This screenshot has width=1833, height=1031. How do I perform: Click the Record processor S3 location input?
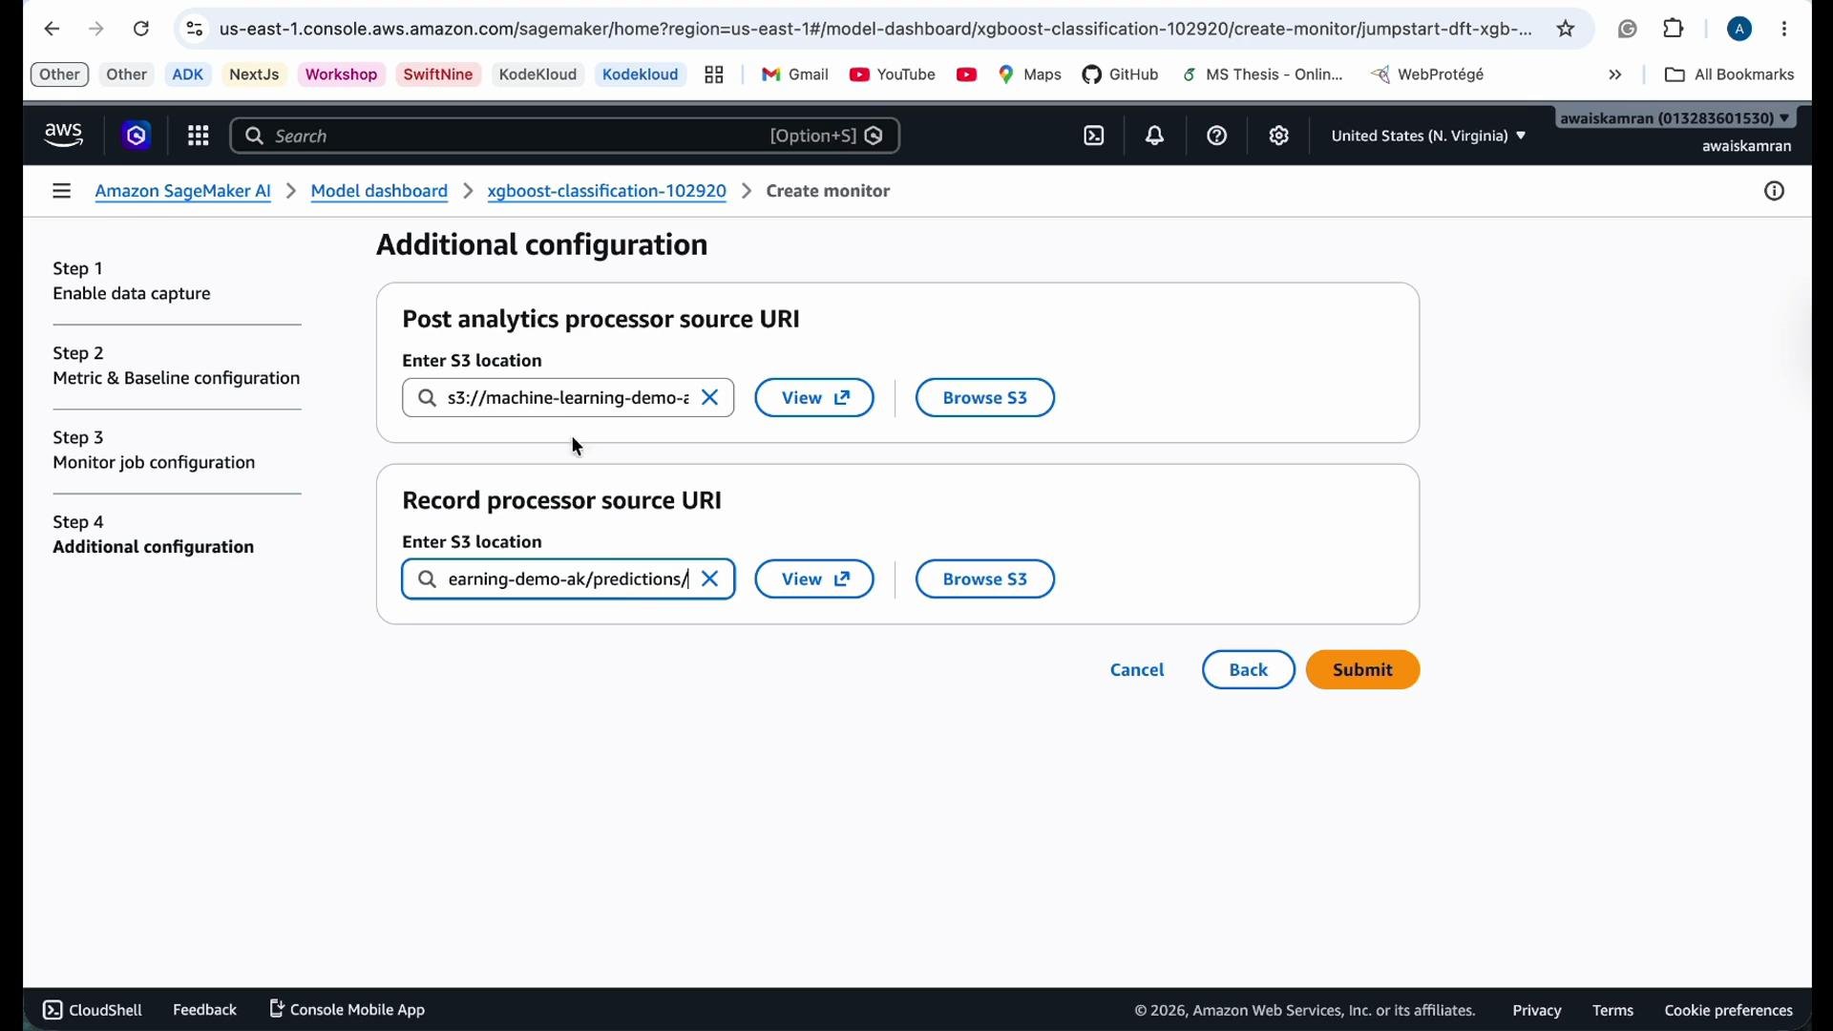click(568, 579)
